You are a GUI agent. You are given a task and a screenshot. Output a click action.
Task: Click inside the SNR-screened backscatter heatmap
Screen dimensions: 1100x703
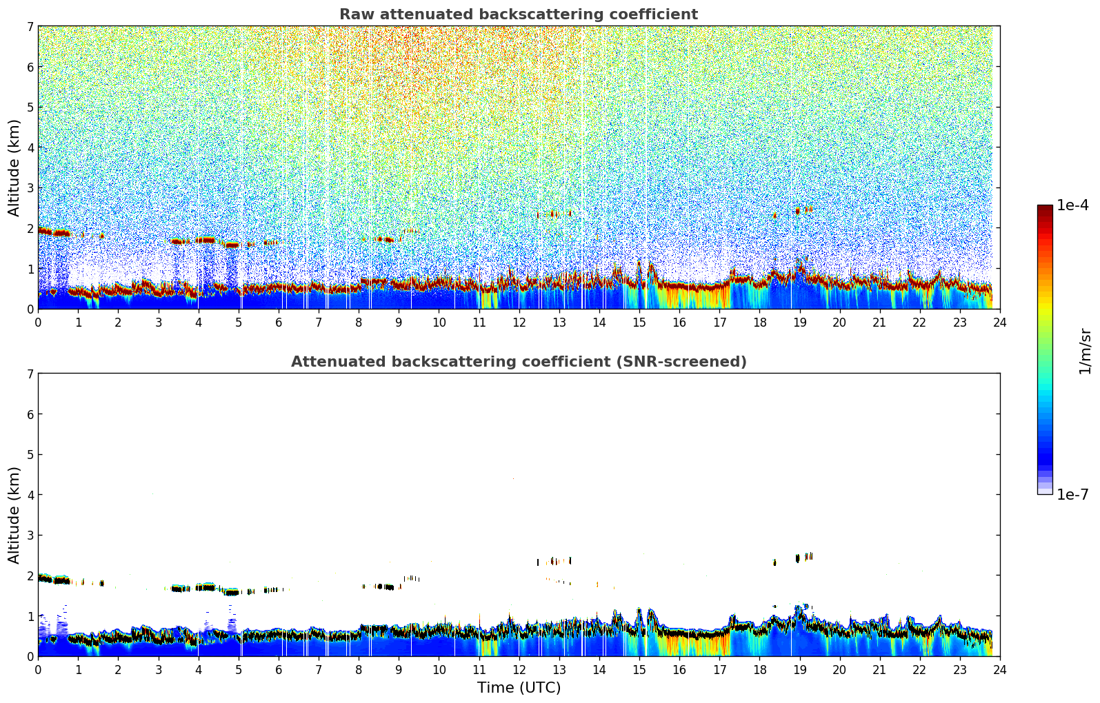pos(519,515)
